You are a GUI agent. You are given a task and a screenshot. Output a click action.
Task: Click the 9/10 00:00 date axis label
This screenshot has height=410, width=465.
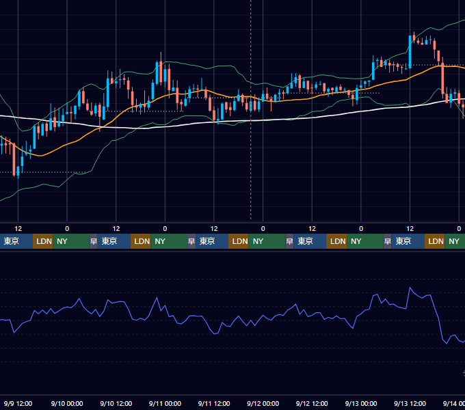click(x=67, y=403)
